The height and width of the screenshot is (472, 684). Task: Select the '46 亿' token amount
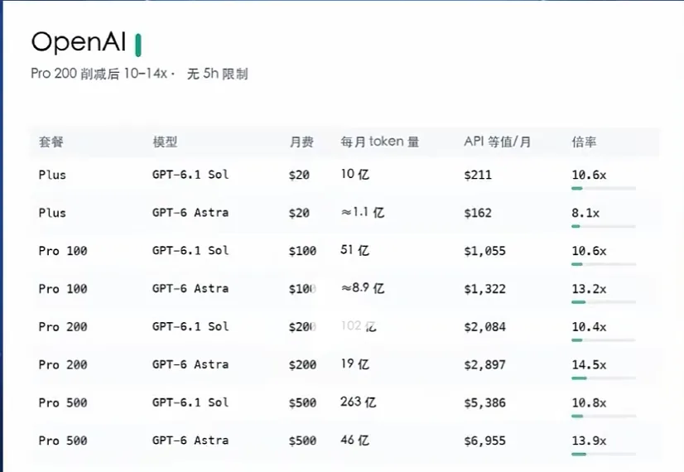pyautogui.click(x=355, y=440)
